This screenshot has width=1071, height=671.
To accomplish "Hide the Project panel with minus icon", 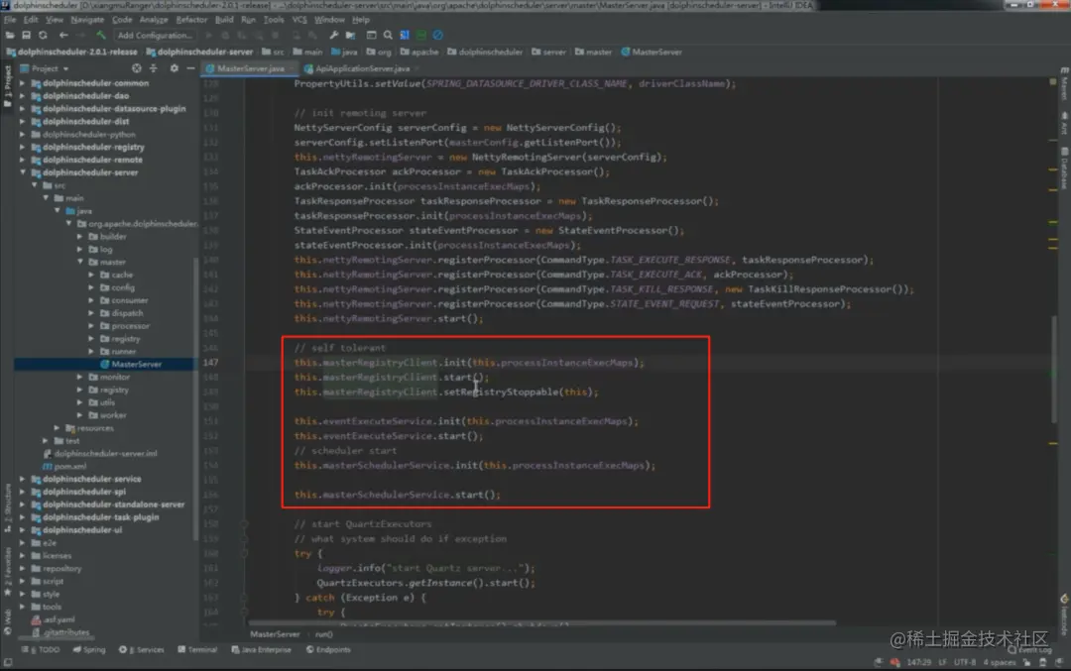I will coord(190,68).
